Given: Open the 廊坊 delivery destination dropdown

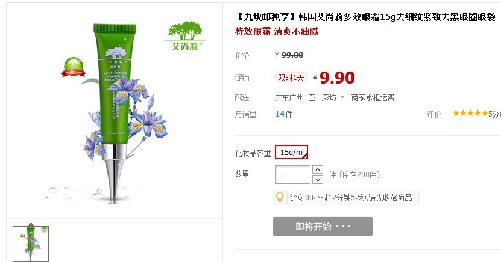Looking at the screenshot, I should pos(333,97).
